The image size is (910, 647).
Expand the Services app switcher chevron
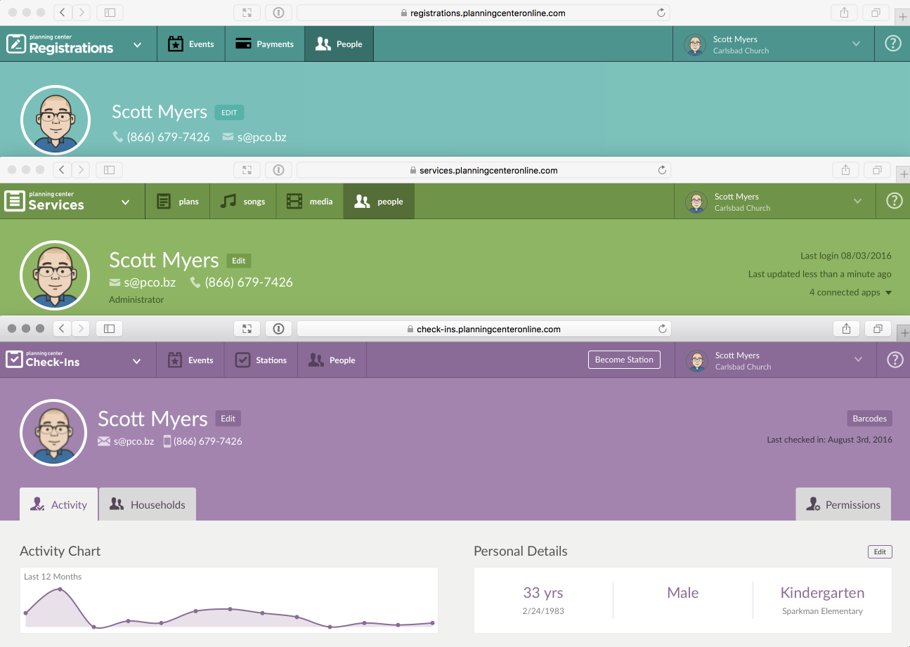tap(126, 202)
